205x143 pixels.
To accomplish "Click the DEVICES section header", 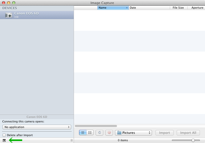I will click(9, 8).
